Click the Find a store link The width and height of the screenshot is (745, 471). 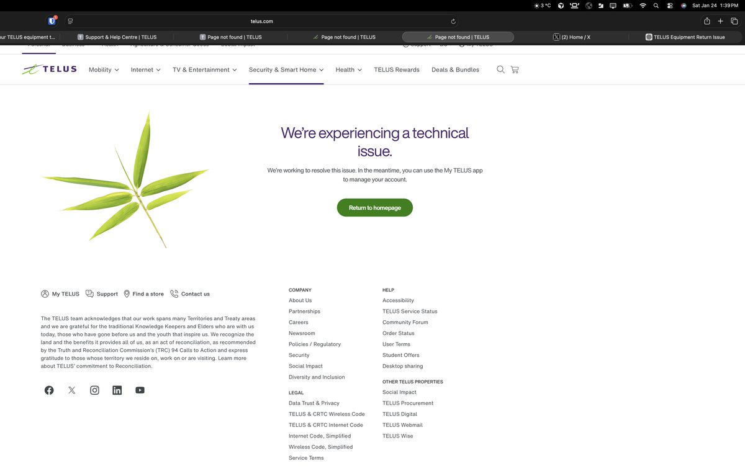144,294
